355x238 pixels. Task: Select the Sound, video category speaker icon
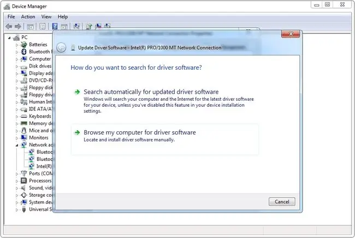pos(23,188)
